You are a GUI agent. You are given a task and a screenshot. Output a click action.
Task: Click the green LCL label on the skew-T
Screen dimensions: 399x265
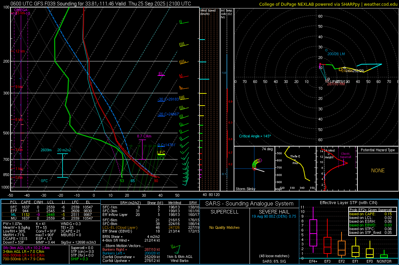(x=161, y=158)
